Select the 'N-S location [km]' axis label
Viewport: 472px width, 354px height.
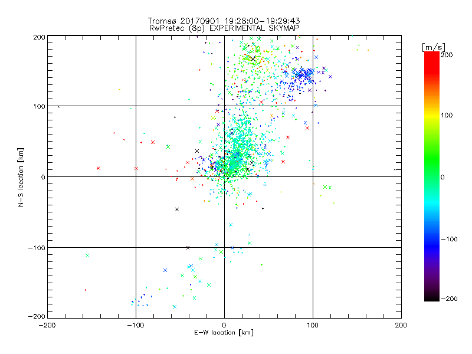[21, 177]
